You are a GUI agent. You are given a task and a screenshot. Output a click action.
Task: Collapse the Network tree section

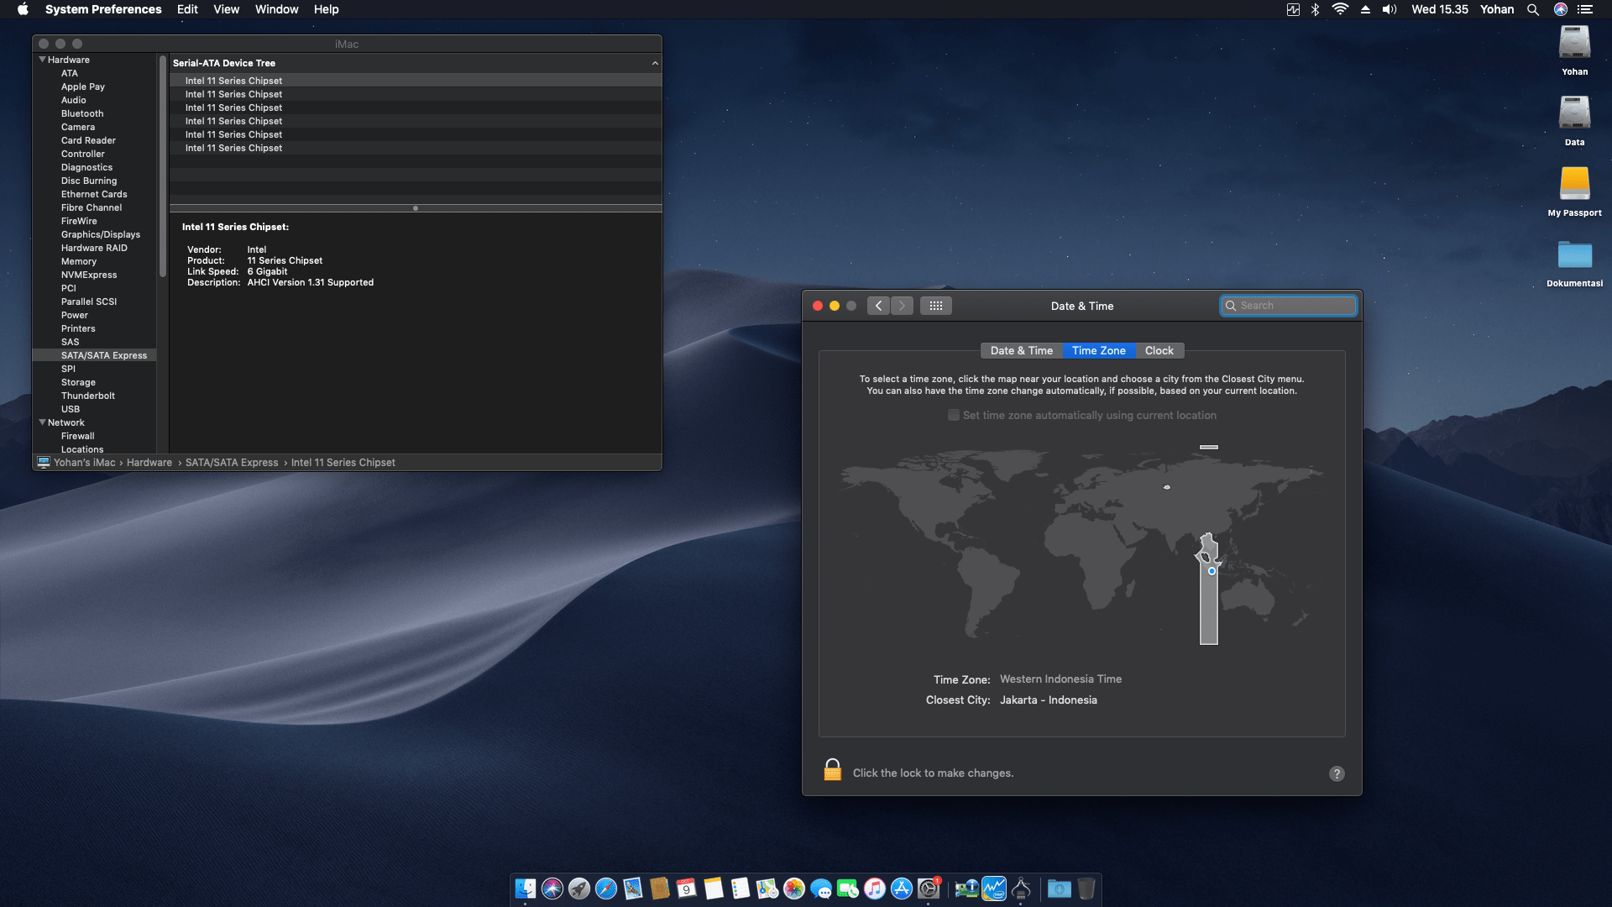(42, 422)
